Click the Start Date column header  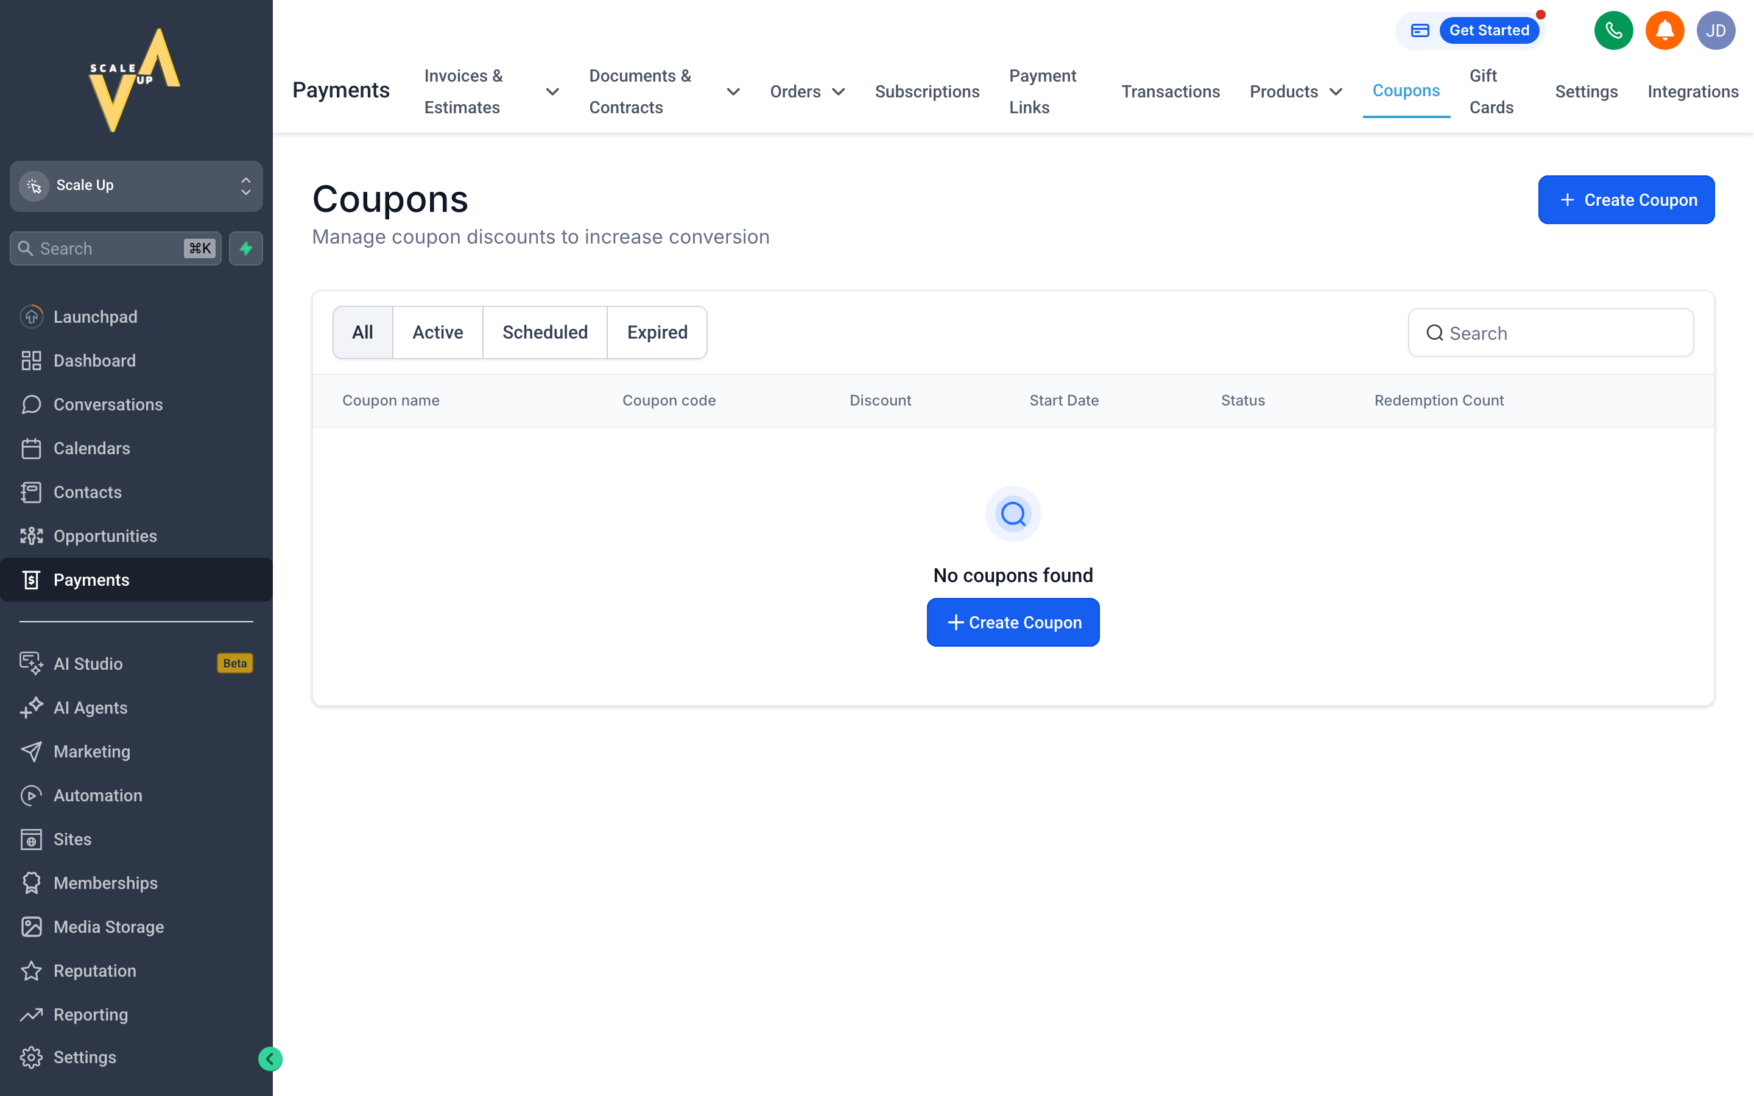pyautogui.click(x=1064, y=400)
